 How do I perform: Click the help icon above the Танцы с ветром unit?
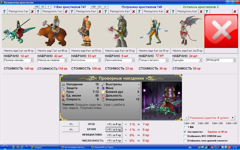pos(139,11)
